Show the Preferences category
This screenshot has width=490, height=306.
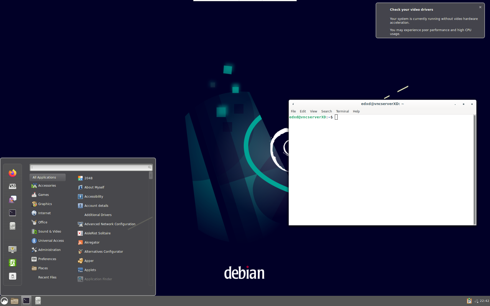tap(47, 259)
